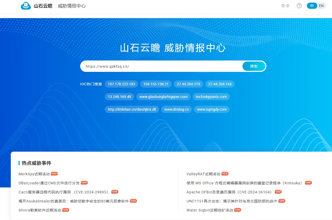
Task: Click NEW badge next to Cacti CVE-2024-29895
Action: point(115,192)
